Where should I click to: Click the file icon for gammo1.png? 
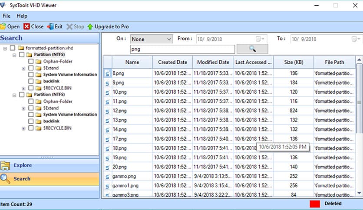tap(107, 186)
